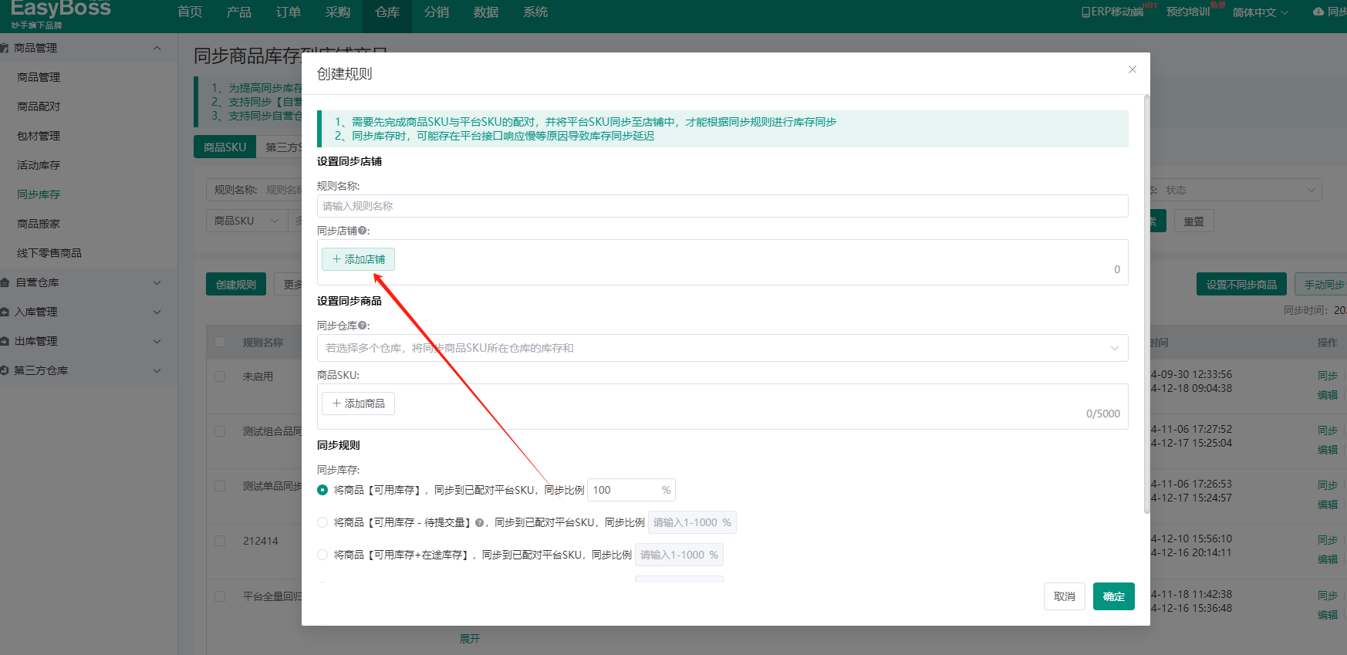Click help icon next to 同步仓库 label
Viewport: 1347px width, 655px height.
363,326
